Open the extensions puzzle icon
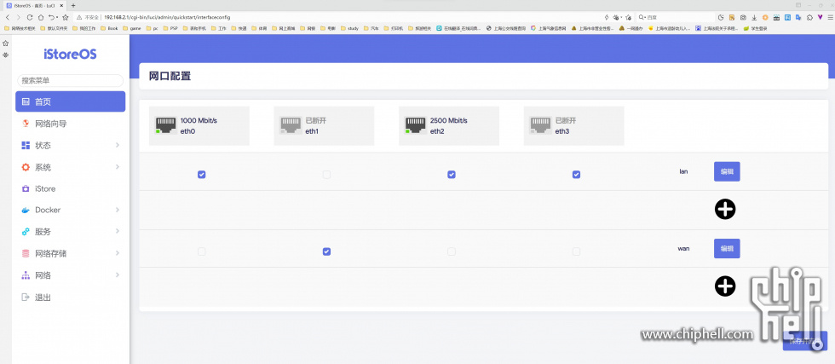 click(810, 17)
